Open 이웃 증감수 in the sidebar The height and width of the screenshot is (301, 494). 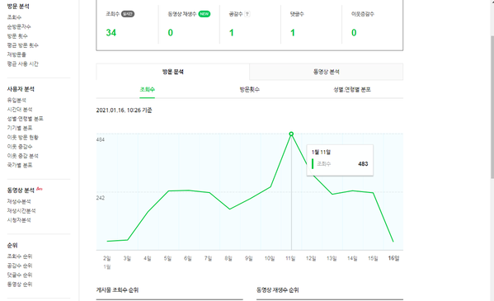[x=20, y=147]
